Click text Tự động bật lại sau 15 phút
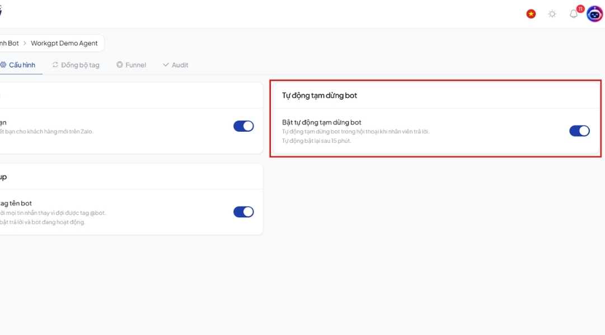 (x=316, y=141)
